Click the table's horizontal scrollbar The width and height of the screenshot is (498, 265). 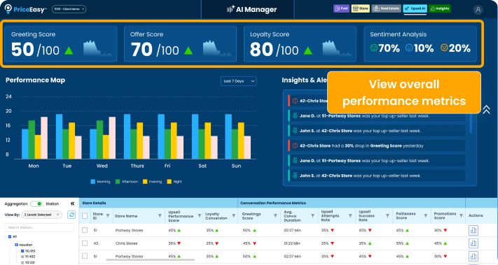[150, 260]
